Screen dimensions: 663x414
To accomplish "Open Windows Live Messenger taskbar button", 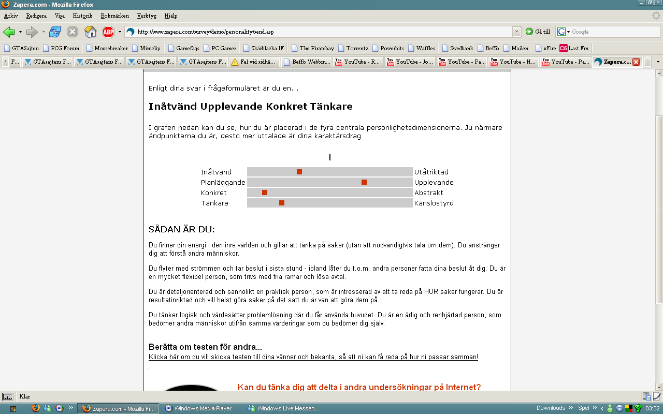I will click(284, 408).
